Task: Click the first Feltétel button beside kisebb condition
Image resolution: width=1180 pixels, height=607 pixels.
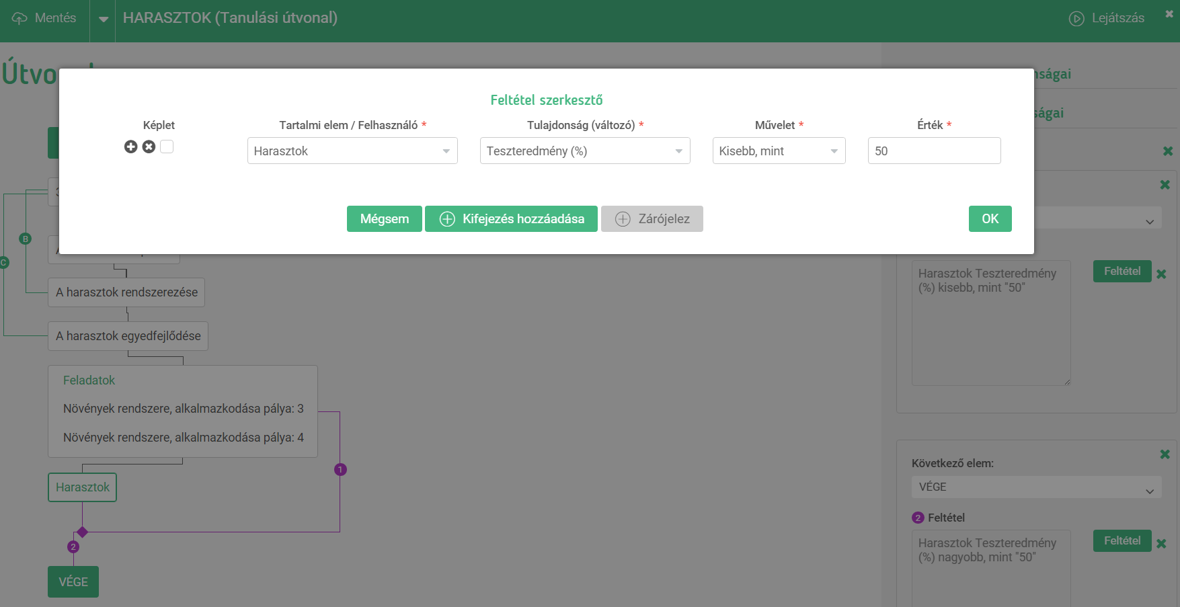Action: point(1122,271)
